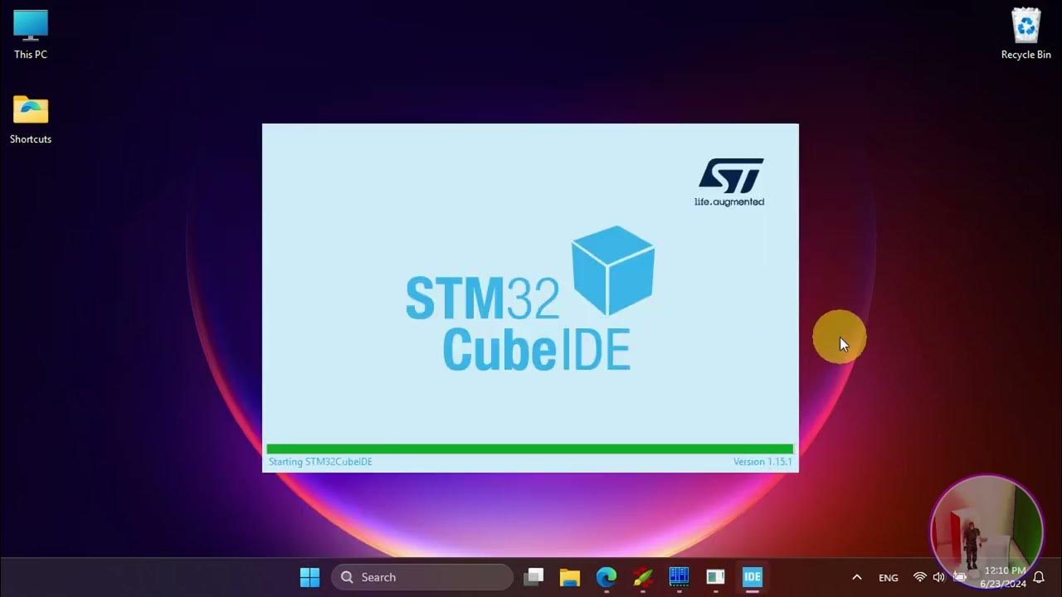Open This PC desktop icon
1062x597 pixels.
coord(31,34)
